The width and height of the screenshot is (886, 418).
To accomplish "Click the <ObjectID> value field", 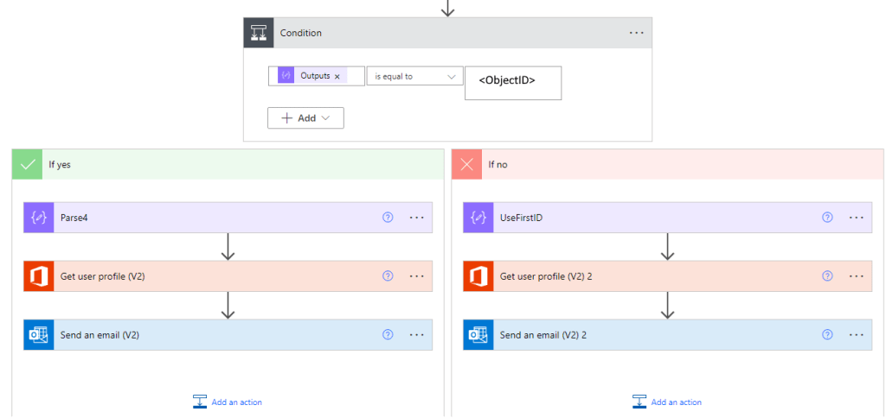I will point(513,83).
